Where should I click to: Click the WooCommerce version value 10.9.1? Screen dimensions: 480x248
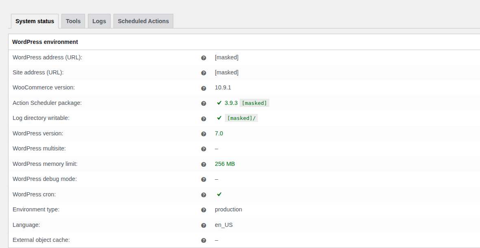223,87
